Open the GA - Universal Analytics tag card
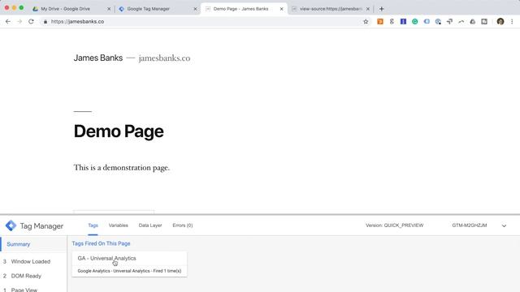 pyautogui.click(x=129, y=264)
